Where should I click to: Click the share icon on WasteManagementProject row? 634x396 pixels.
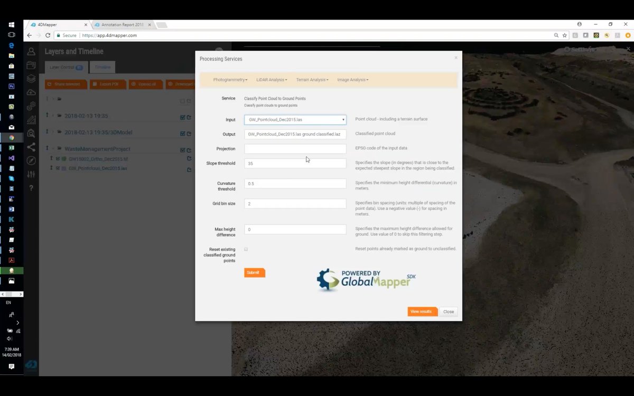click(x=189, y=150)
